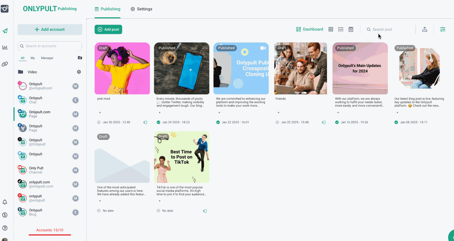Select the Dashboard view toggle

(x=309, y=29)
